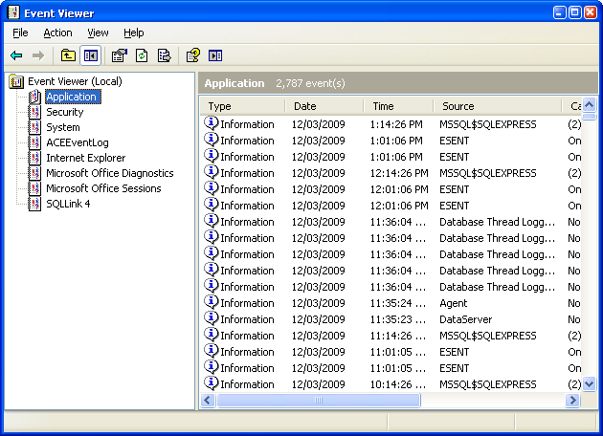
Task: Select the Microsoft Office Sessions label
Action: point(103,188)
